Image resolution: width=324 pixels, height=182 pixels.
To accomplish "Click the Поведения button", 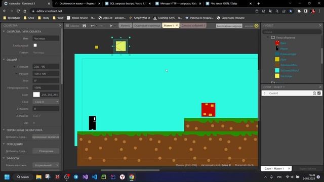I will 46,151.
